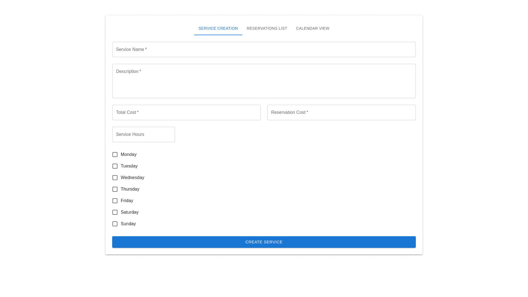Click the Wednesday label text

coord(132,178)
